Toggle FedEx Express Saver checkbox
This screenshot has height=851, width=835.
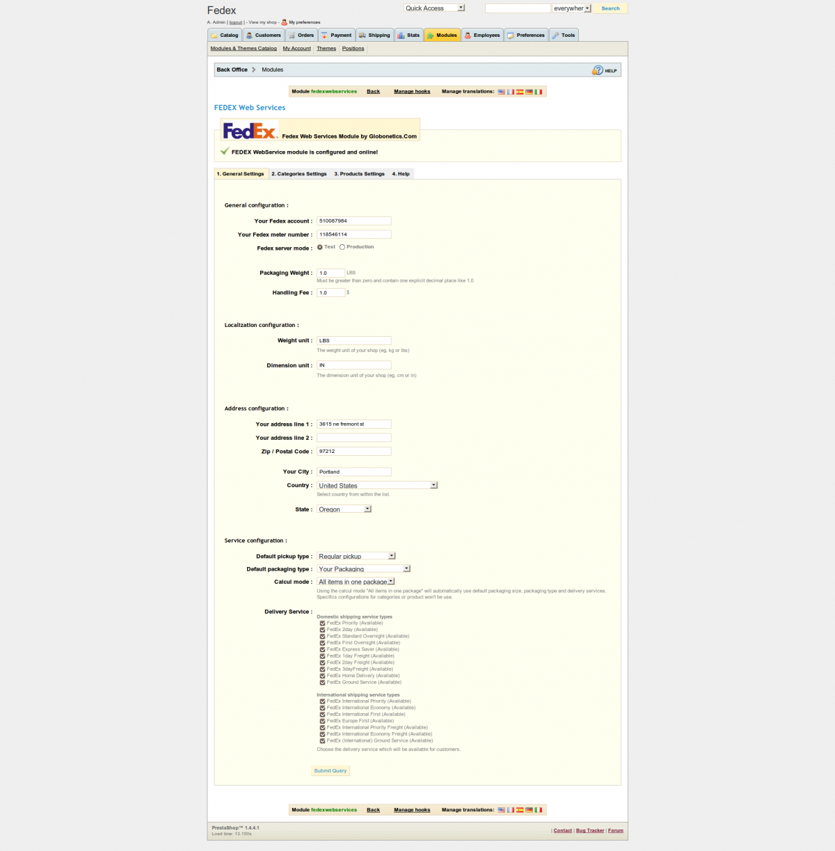click(x=322, y=650)
